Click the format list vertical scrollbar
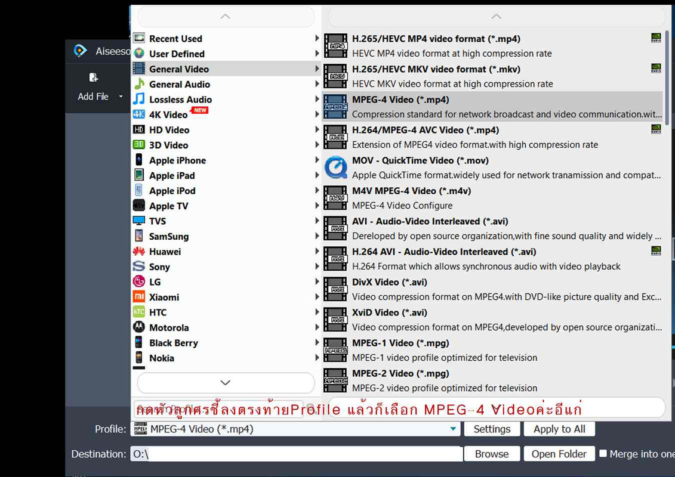The image size is (675, 477). click(x=667, y=78)
